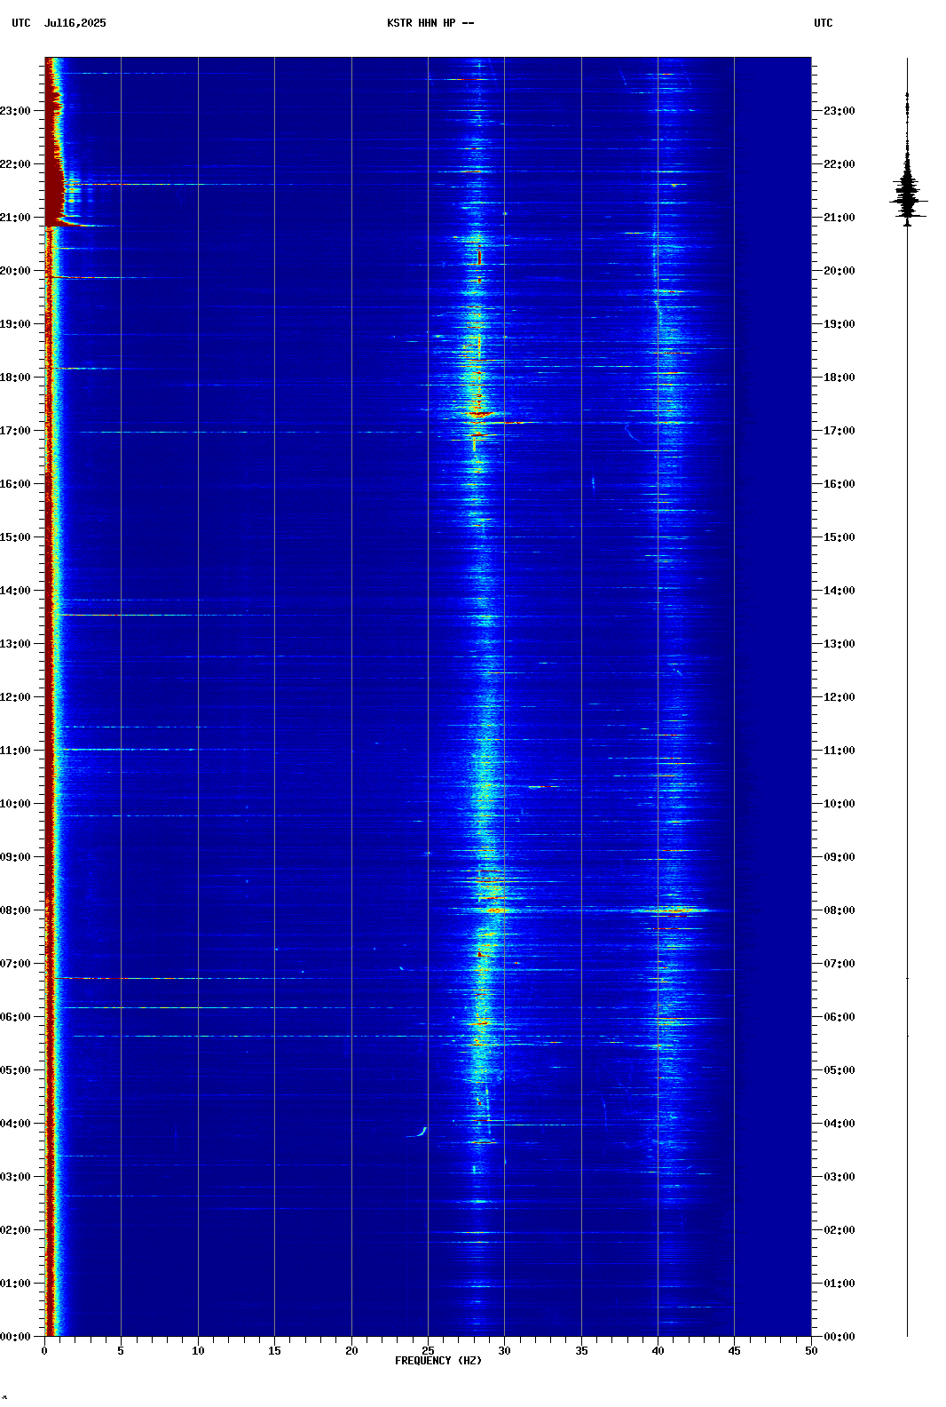
Task: Click the 30 Hz frequency axis label
Action: [504, 1350]
